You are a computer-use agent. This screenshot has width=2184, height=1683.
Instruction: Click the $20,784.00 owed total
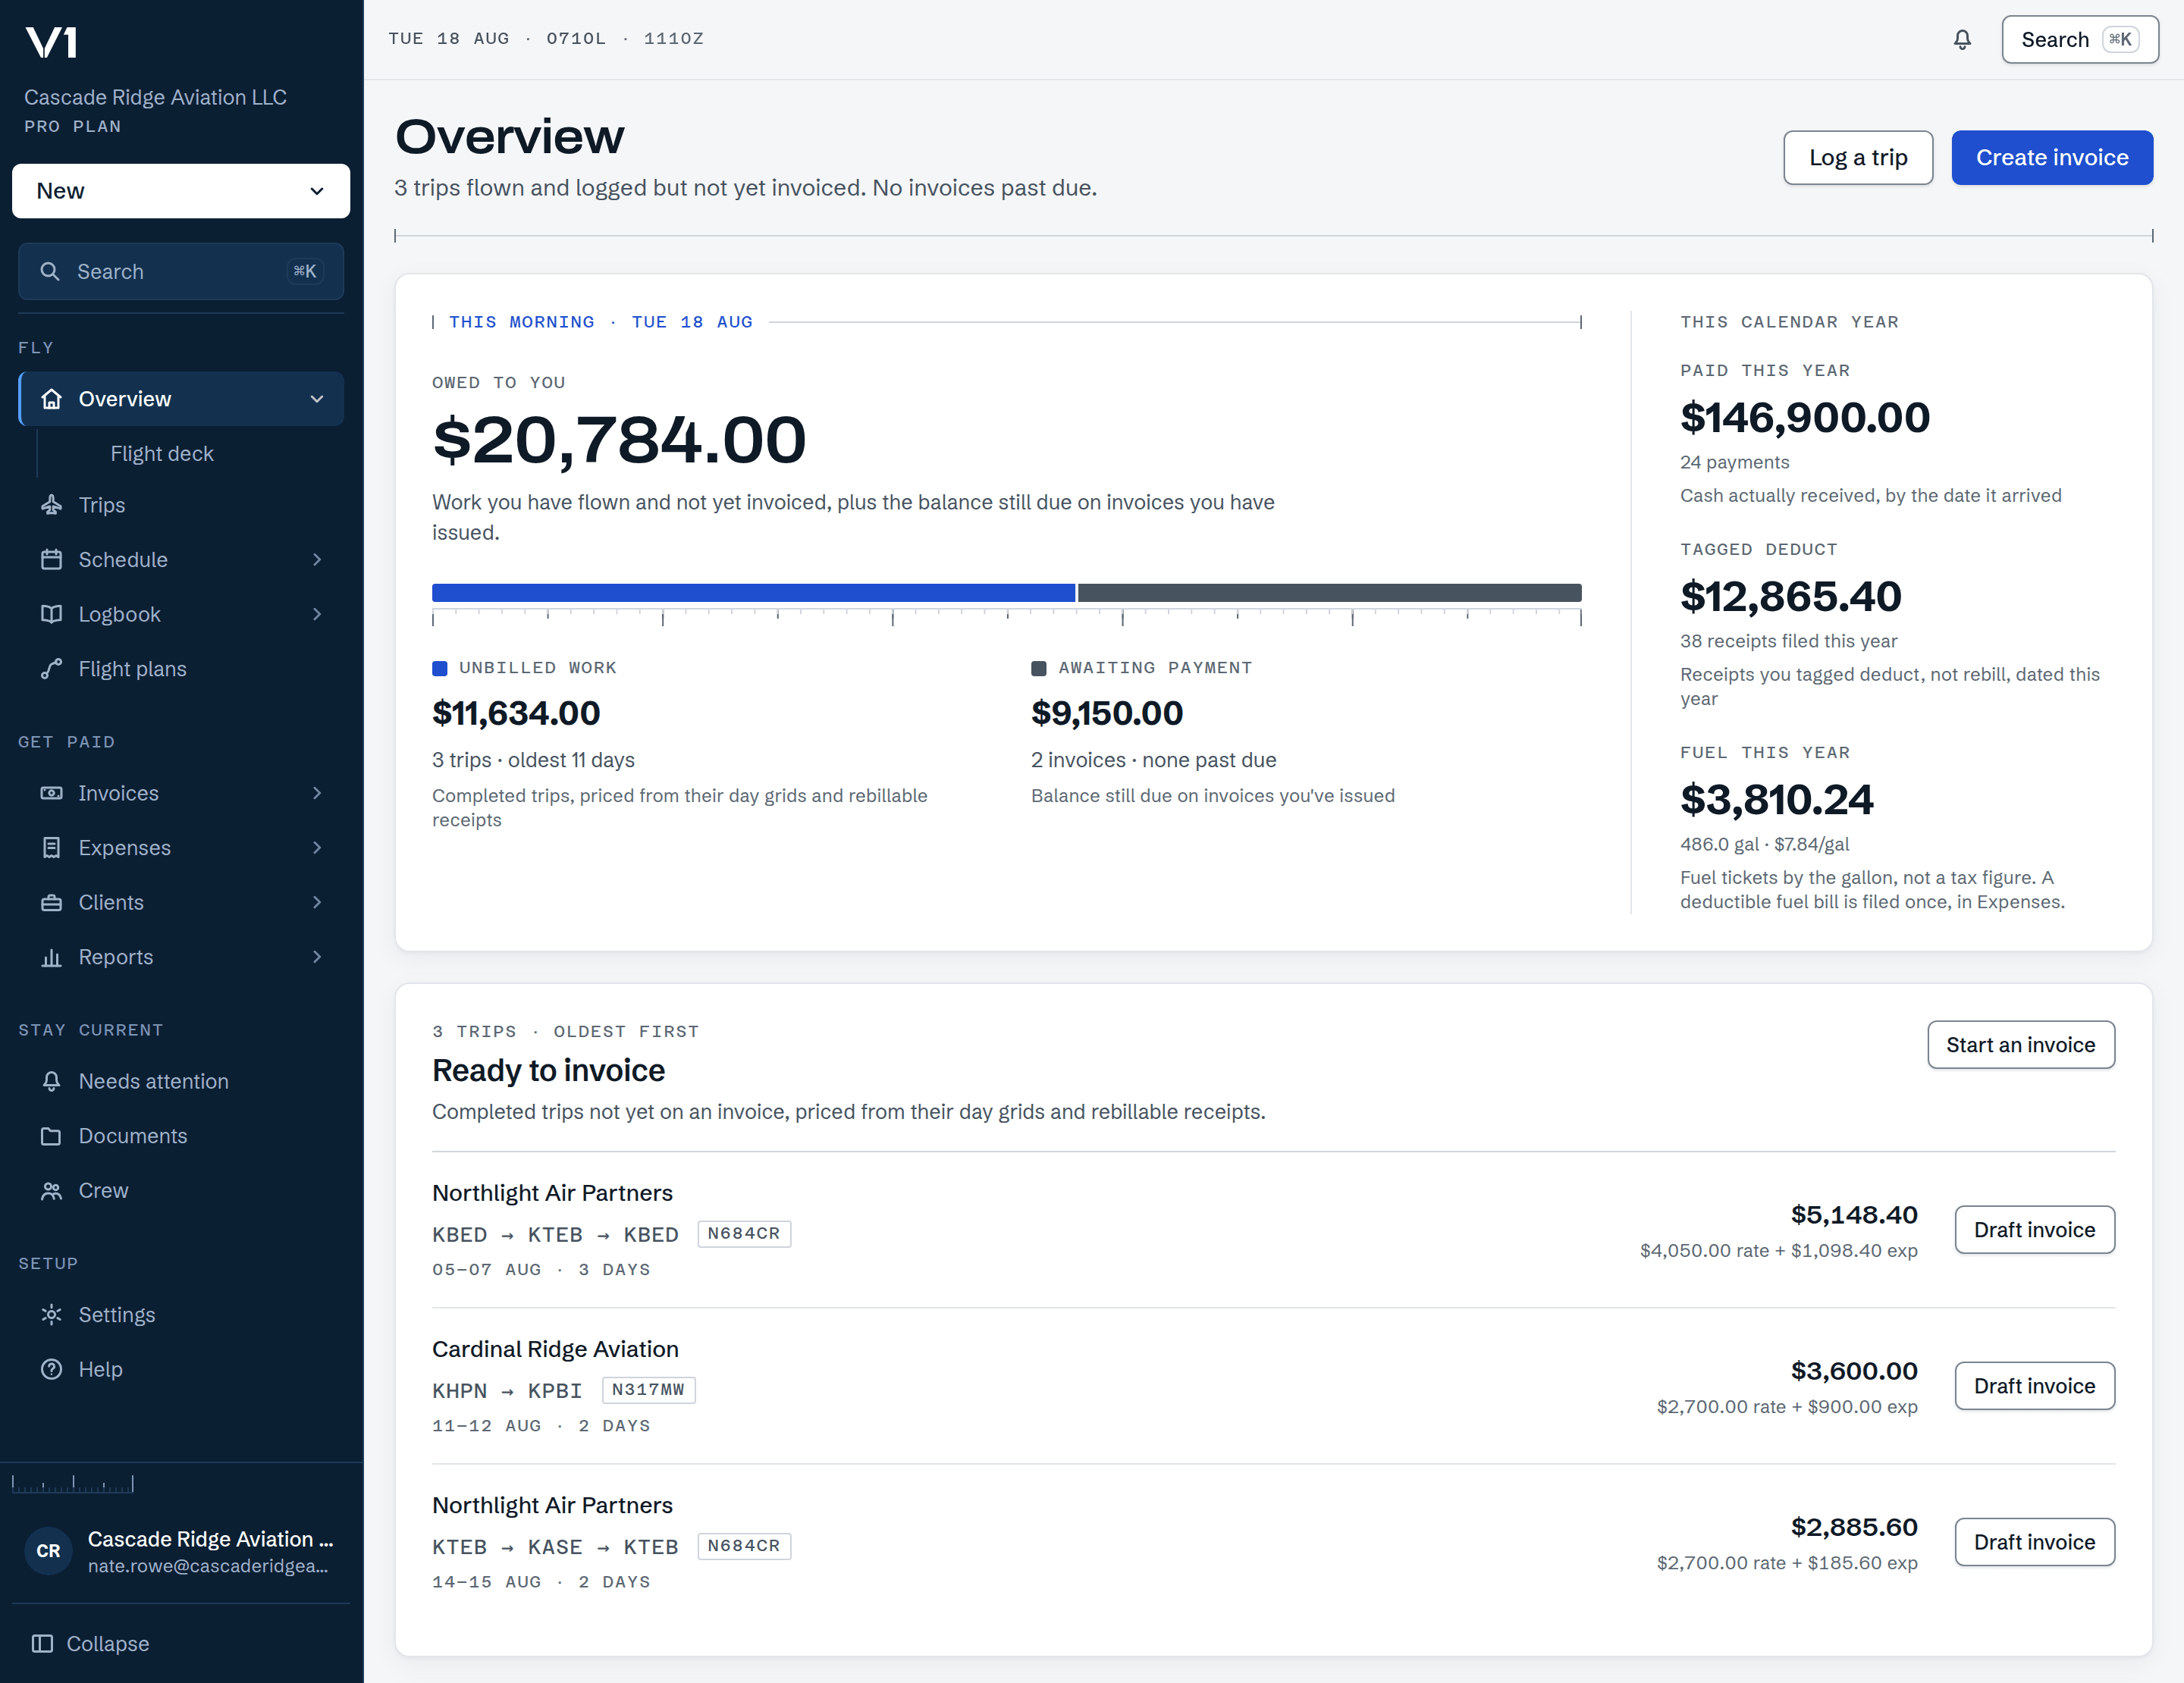pyautogui.click(x=619, y=440)
